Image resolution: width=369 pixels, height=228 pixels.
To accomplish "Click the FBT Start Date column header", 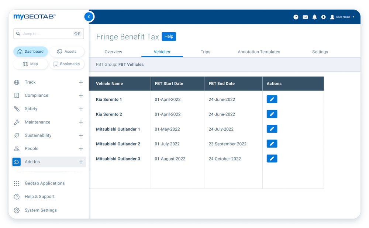I will [x=178, y=83].
